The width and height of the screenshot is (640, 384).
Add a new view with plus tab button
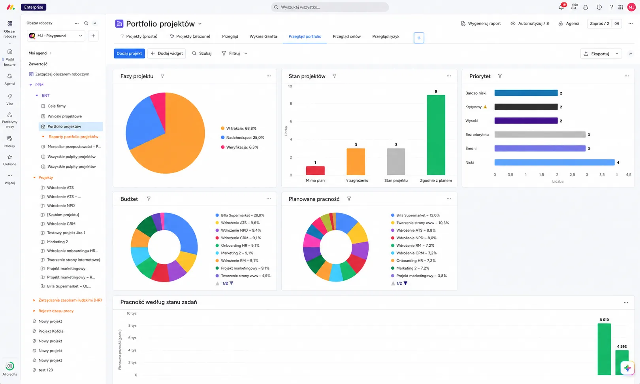[x=419, y=38]
